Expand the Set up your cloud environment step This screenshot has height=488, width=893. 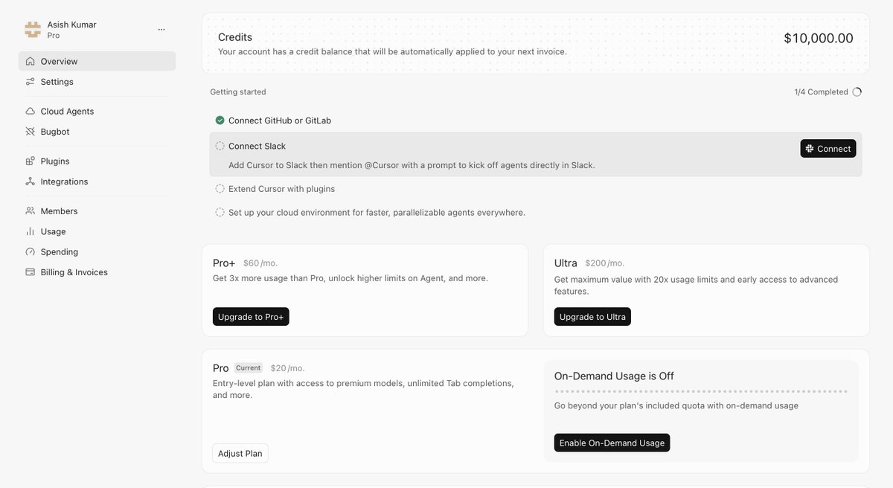tap(536, 212)
